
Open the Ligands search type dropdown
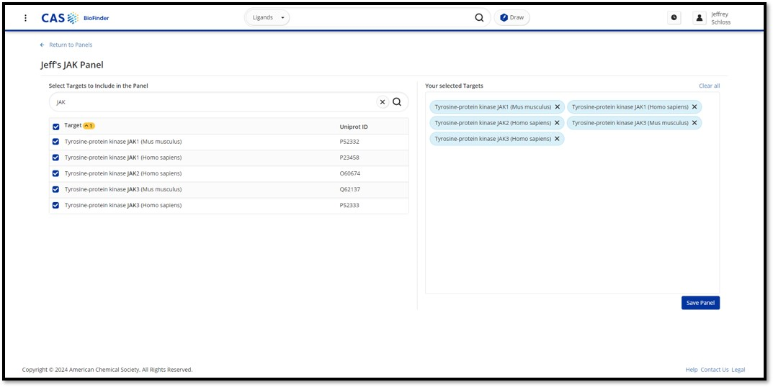[268, 18]
